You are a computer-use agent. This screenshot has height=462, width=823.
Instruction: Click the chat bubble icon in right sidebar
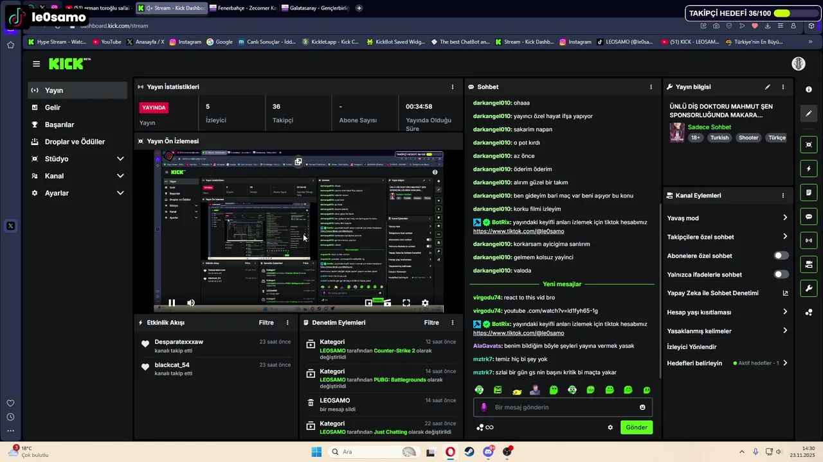click(809, 216)
